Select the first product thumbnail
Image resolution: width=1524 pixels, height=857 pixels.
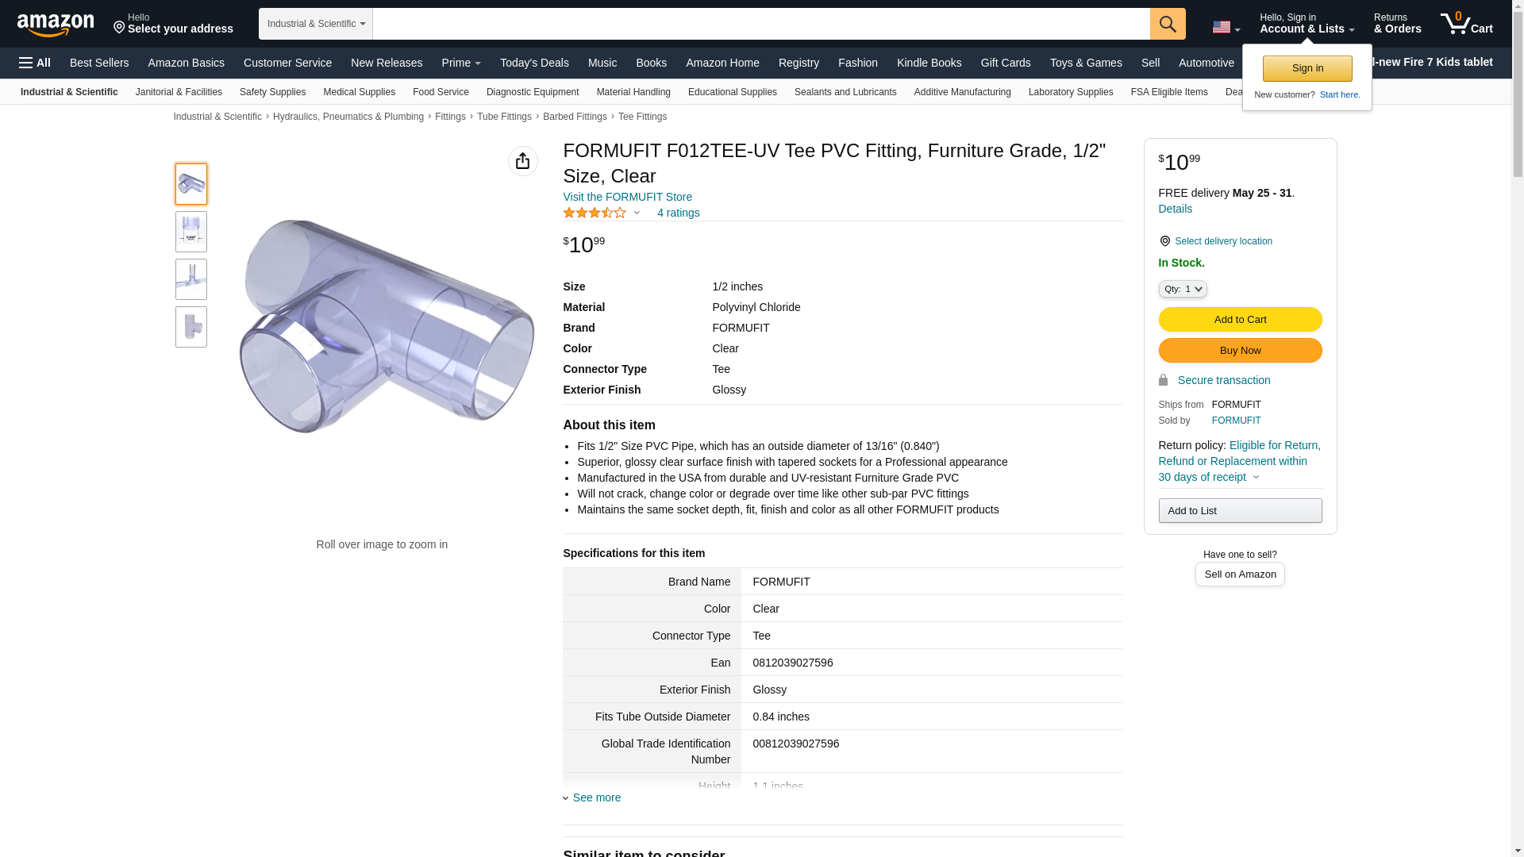[x=191, y=184]
